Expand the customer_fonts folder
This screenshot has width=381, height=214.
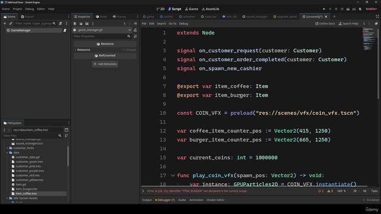pyautogui.click(x=7, y=148)
